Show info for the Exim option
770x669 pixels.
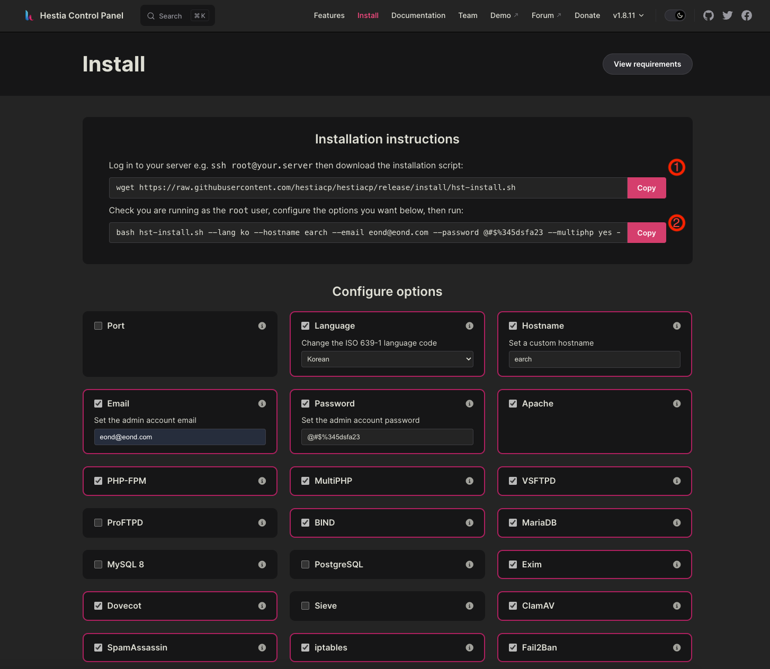tap(677, 564)
